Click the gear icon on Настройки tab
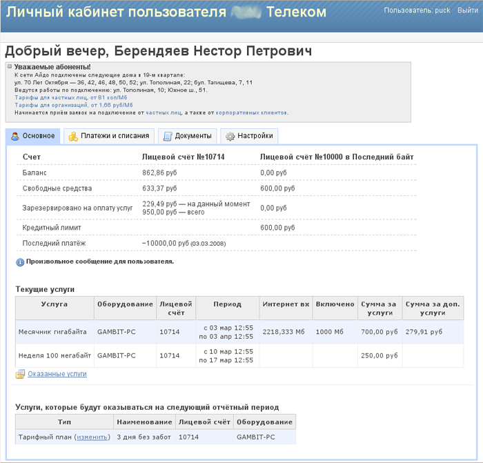 [230, 137]
